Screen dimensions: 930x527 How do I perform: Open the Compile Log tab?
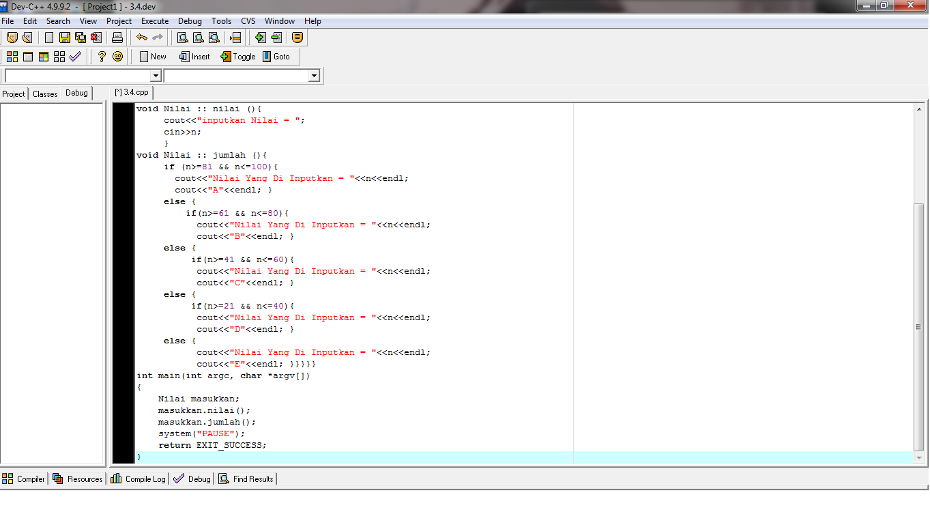(x=139, y=479)
